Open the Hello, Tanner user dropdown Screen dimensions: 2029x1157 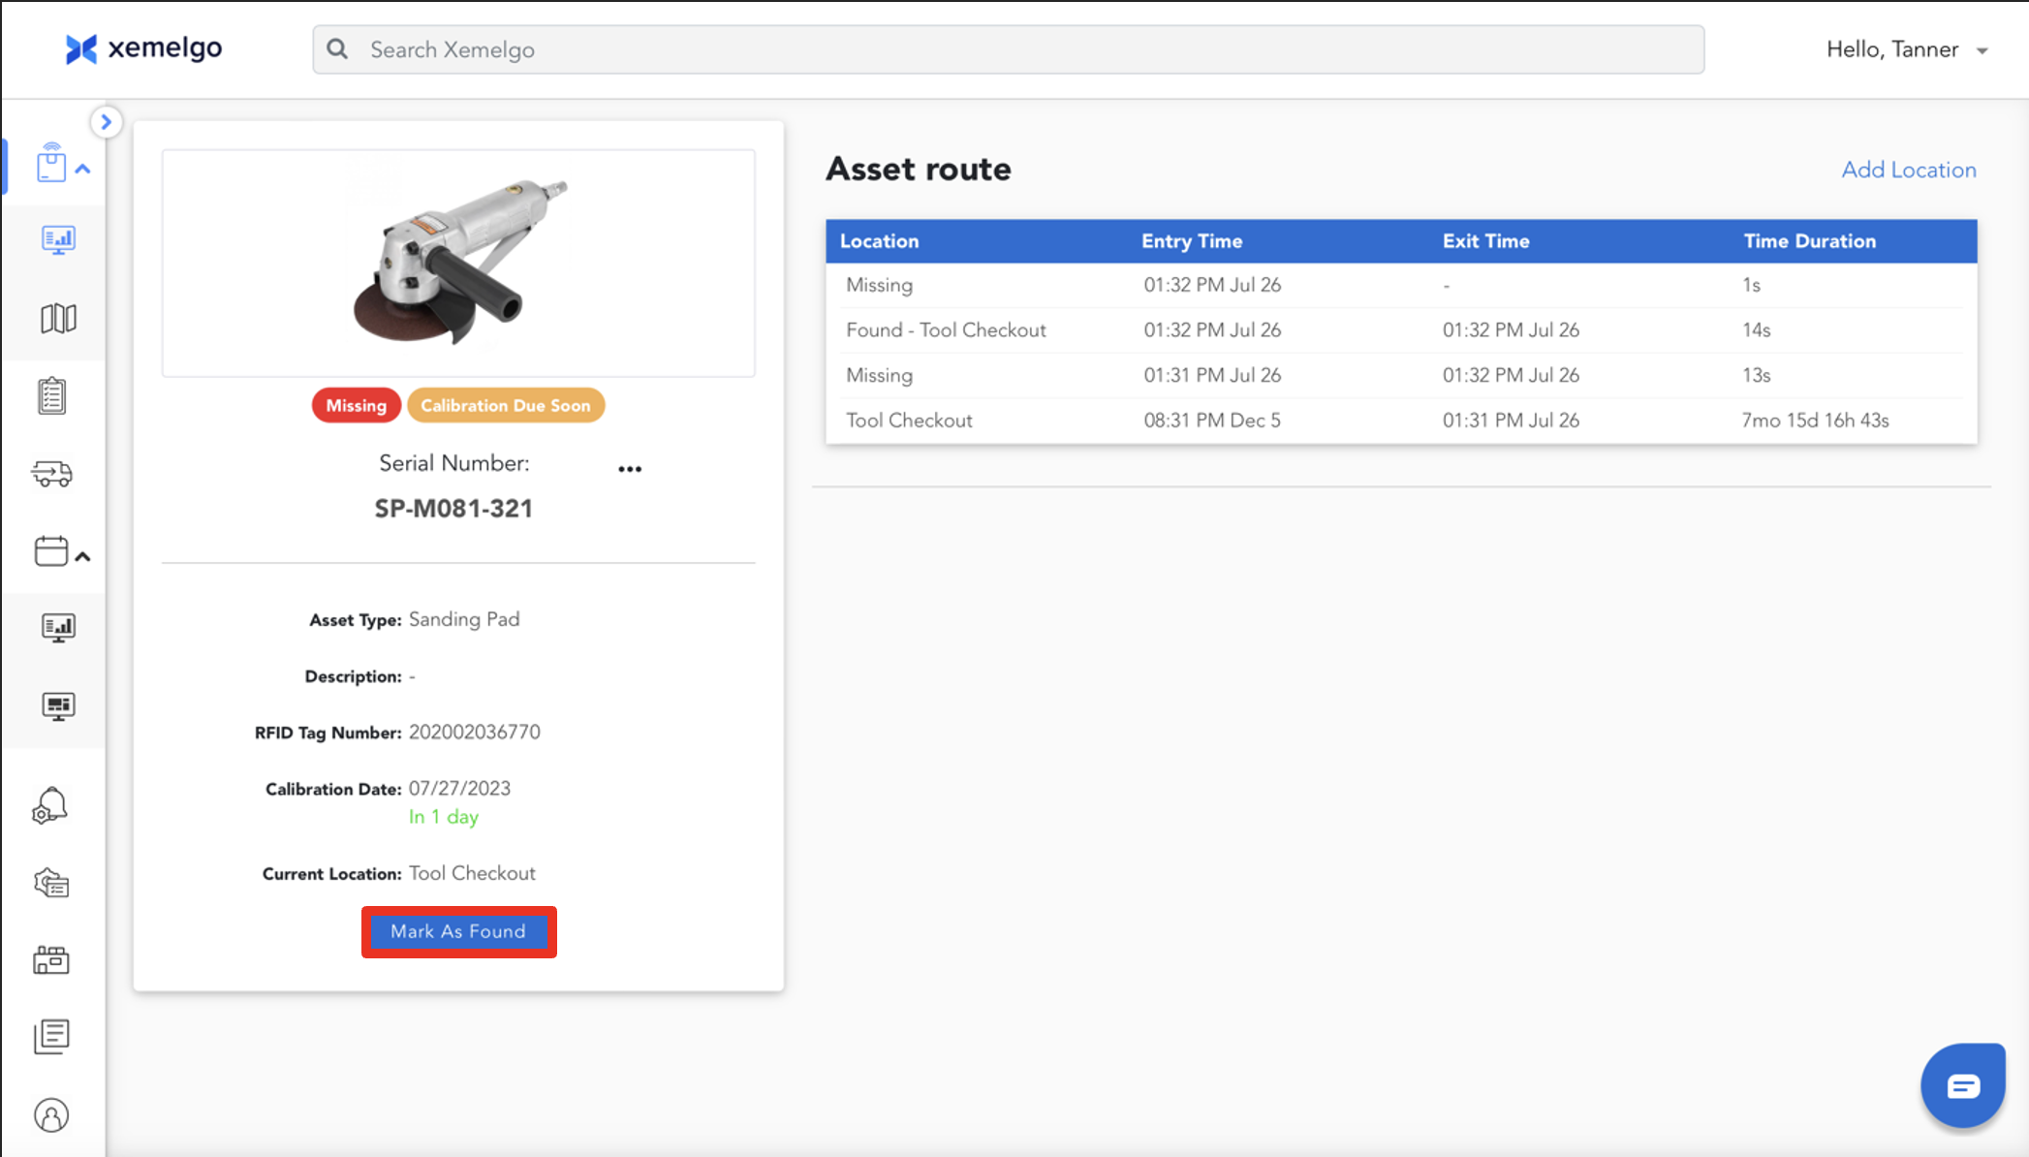[x=1906, y=49]
